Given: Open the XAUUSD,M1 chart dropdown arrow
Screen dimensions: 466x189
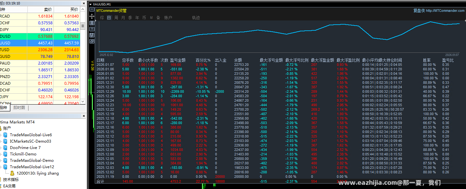Looking at the screenshot, I should coord(91,4).
